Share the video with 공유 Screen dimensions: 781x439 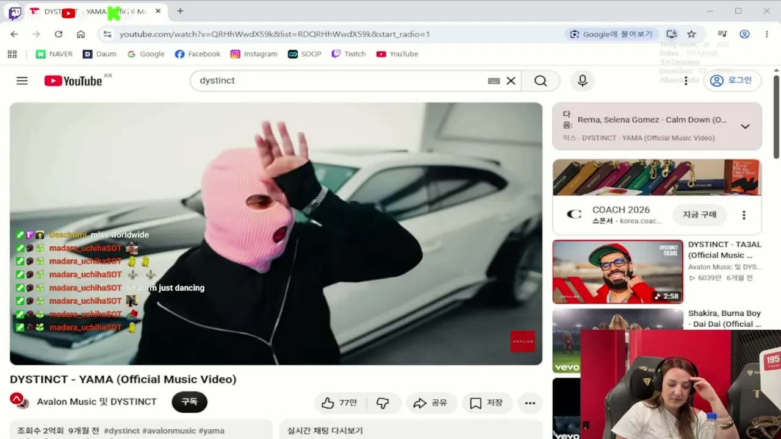tap(430, 402)
